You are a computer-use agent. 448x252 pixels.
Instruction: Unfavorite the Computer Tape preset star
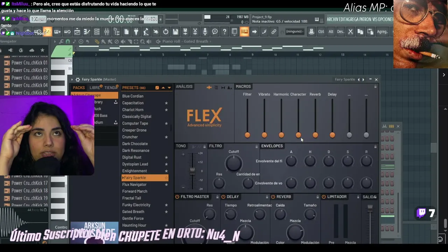coord(166,124)
